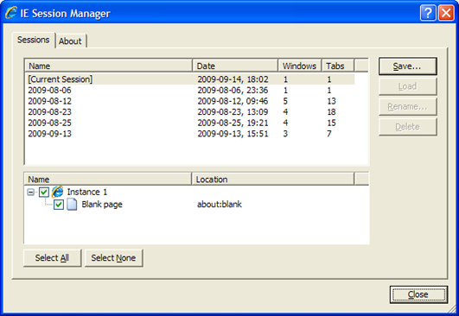Click the tab count 13
Image resolution: width=459 pixels, height=316 pixels.
click(331, 101)
